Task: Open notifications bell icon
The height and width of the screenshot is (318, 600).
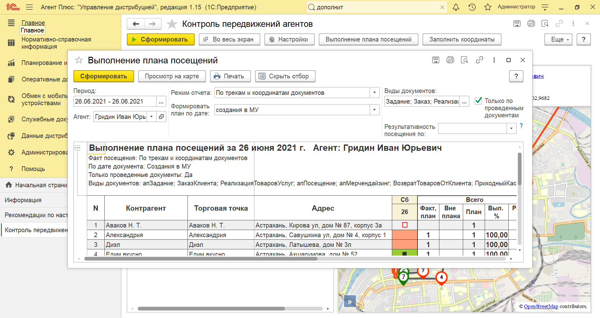Action: 456,7
